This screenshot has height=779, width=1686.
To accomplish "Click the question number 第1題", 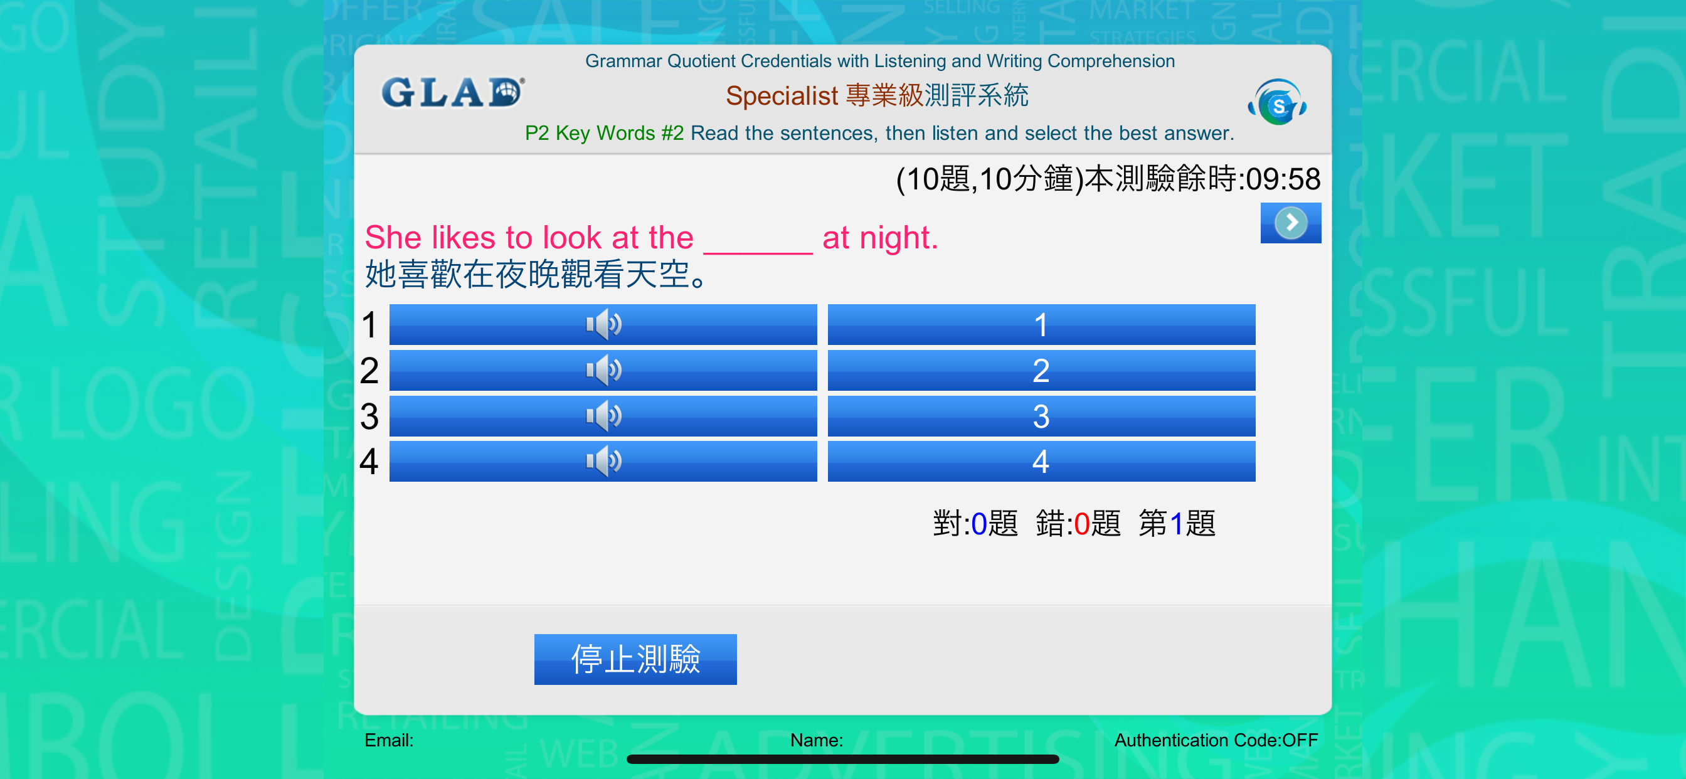I will click(1177, 523).
